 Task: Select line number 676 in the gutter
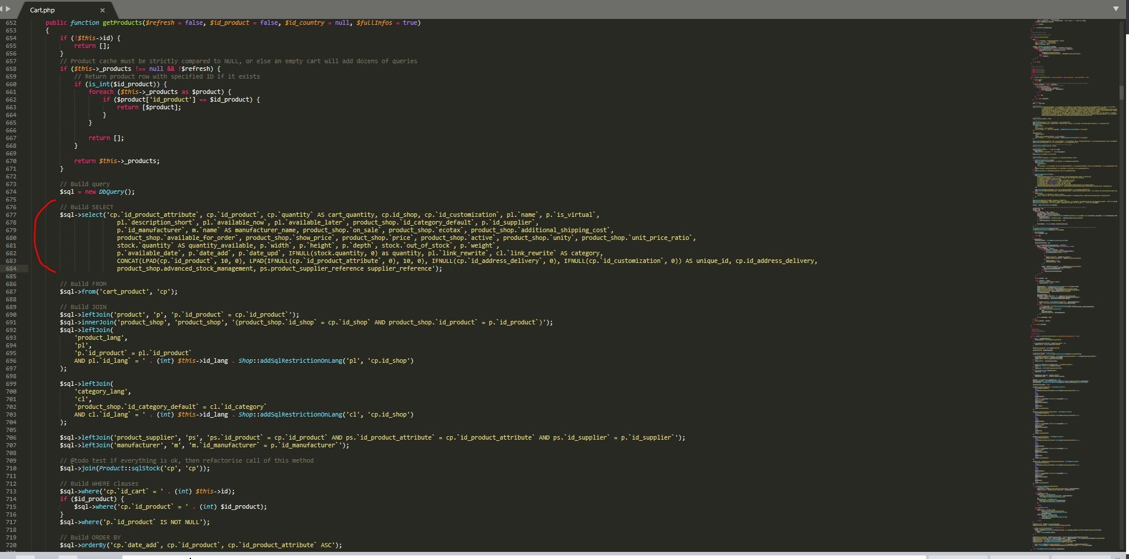coord(11,207)
